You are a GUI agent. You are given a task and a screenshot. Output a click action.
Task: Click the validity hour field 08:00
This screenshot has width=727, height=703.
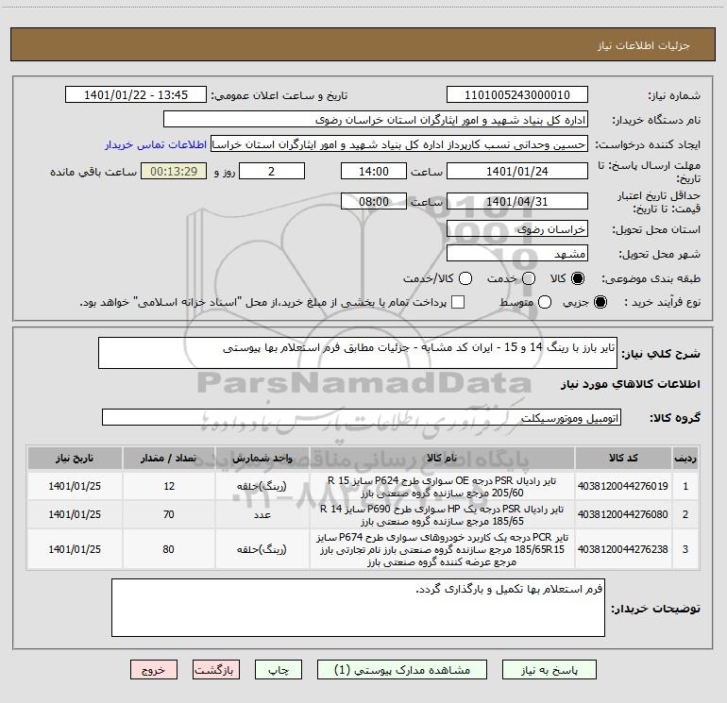point(374,201)
